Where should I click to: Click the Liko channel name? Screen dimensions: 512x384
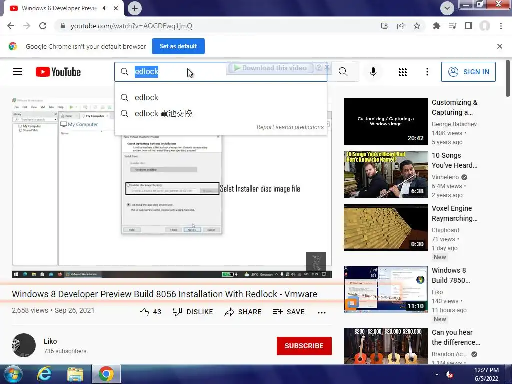pyautogui.click(x=50, y=341)
